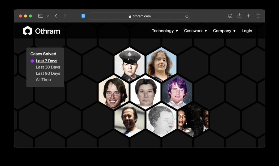Expand the Casework dropdown menu
The width and height of the screenshot is (279, 166).
196,31
